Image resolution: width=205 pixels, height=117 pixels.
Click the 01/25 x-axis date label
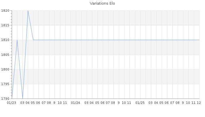coord(140,103)
